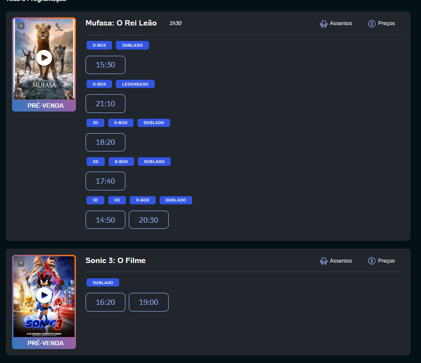Click the DUBLADO tag under Sonic 3
This screenshot has height=363, width=421.
[x=103, y=283]
